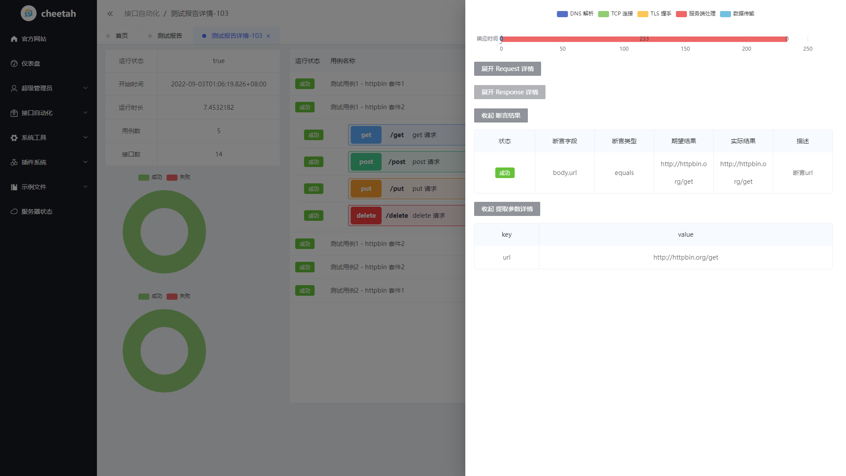Click the 仪表盘 dashboard icon

click(x=14, y=63)
